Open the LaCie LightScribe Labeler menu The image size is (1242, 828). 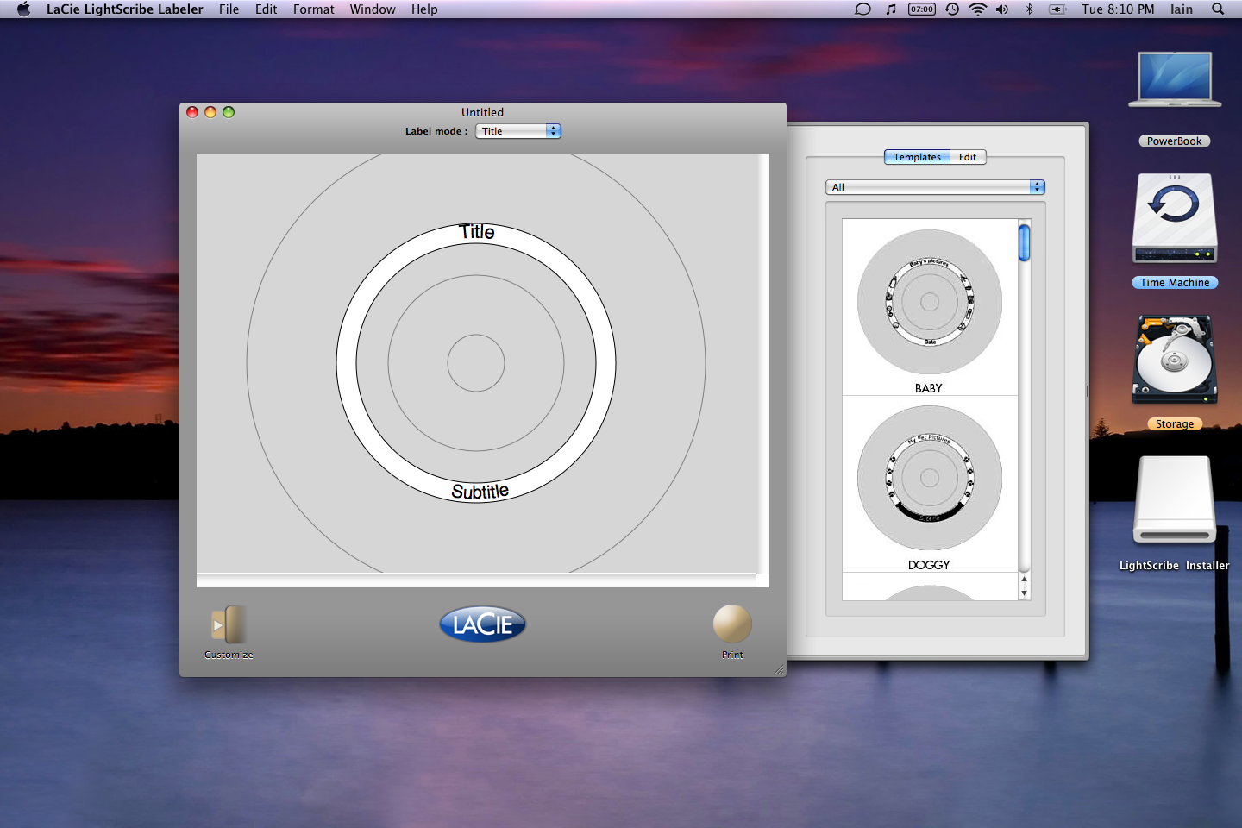125,9
